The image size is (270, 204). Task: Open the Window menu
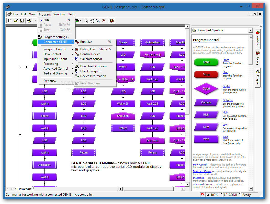(59, 14)
